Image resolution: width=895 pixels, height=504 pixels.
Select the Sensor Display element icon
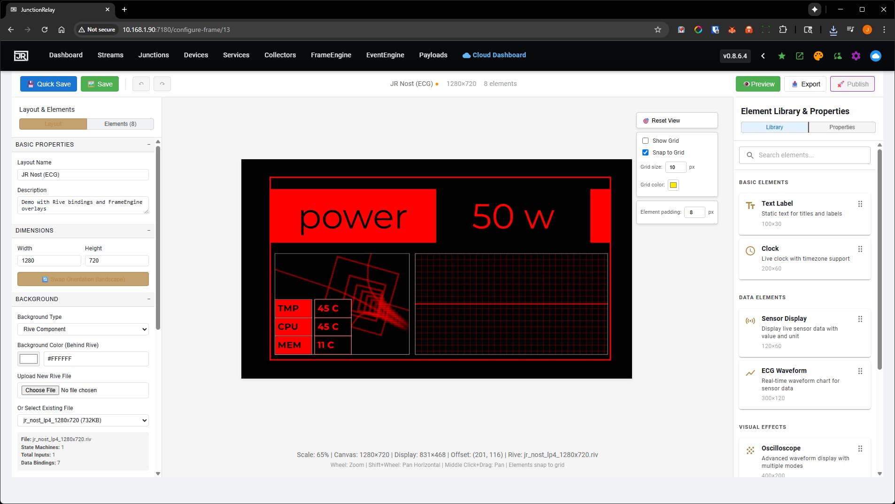point(750,320)
